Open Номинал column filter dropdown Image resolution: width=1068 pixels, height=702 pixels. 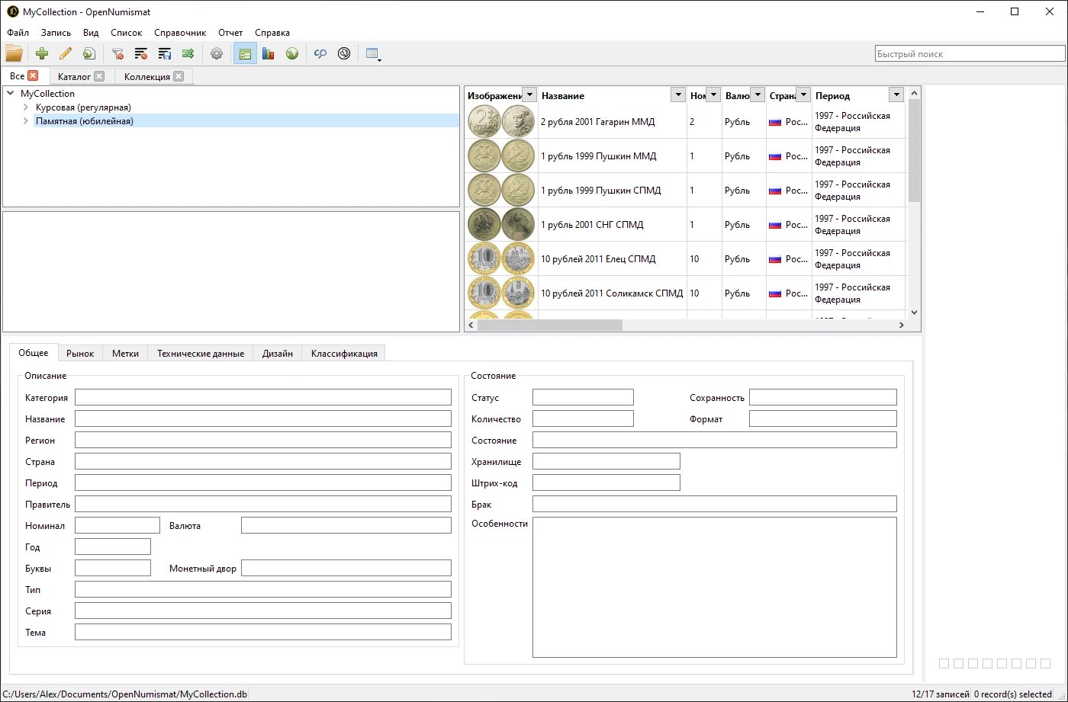[713, 95]
